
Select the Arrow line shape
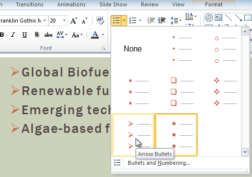click(x=238, y=18)
